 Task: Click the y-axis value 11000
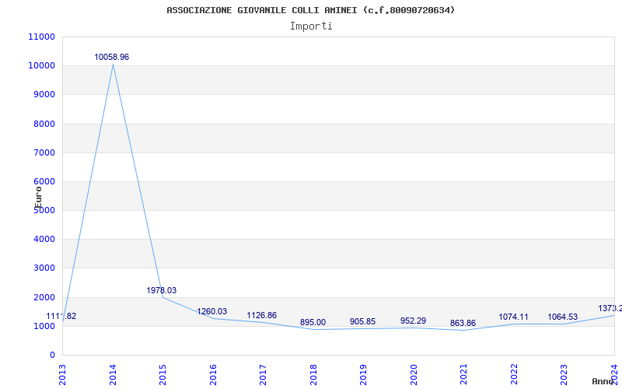(x=42, y=37)
